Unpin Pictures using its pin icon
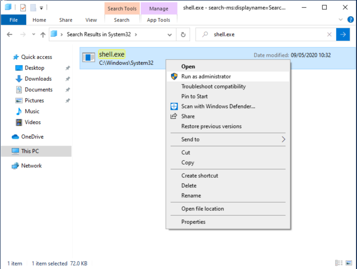 (67, 101)
